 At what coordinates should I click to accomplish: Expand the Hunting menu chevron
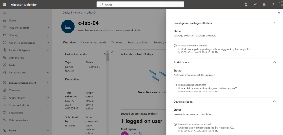point(48,35)
